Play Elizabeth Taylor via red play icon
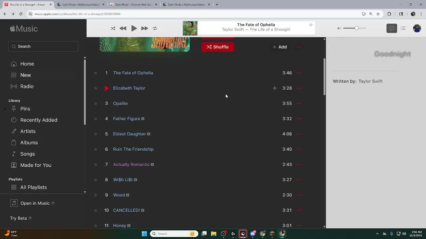Image resolution: width=426 pixels, height=239 pixels. pos(106,88)
